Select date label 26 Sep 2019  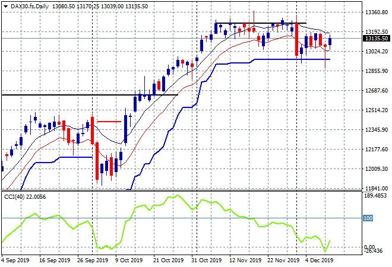point(93,260)
